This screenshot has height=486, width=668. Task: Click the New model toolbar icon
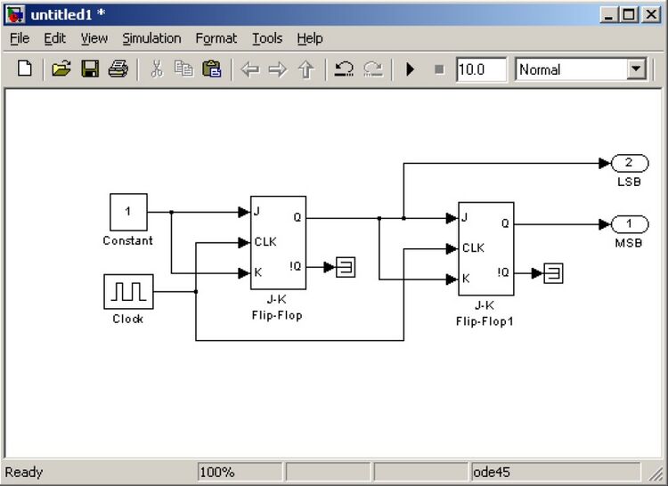pos(24,69)
